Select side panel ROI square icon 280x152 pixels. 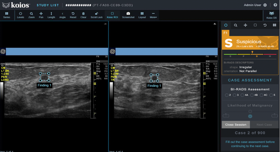[255, 25]
